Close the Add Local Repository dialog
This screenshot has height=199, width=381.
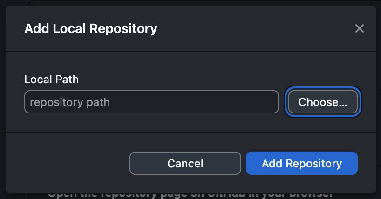tap(360, 28)
